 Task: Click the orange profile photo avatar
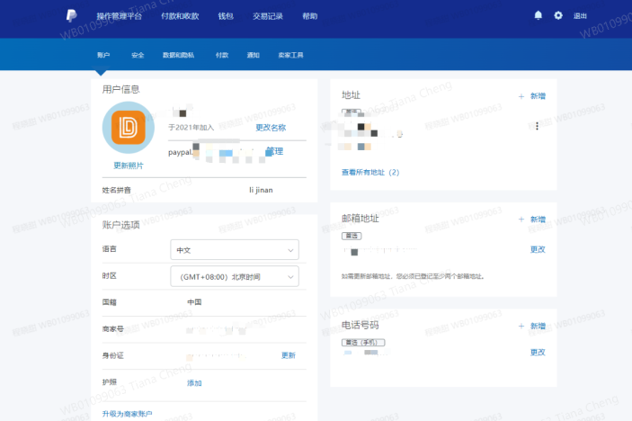(129, 128)
